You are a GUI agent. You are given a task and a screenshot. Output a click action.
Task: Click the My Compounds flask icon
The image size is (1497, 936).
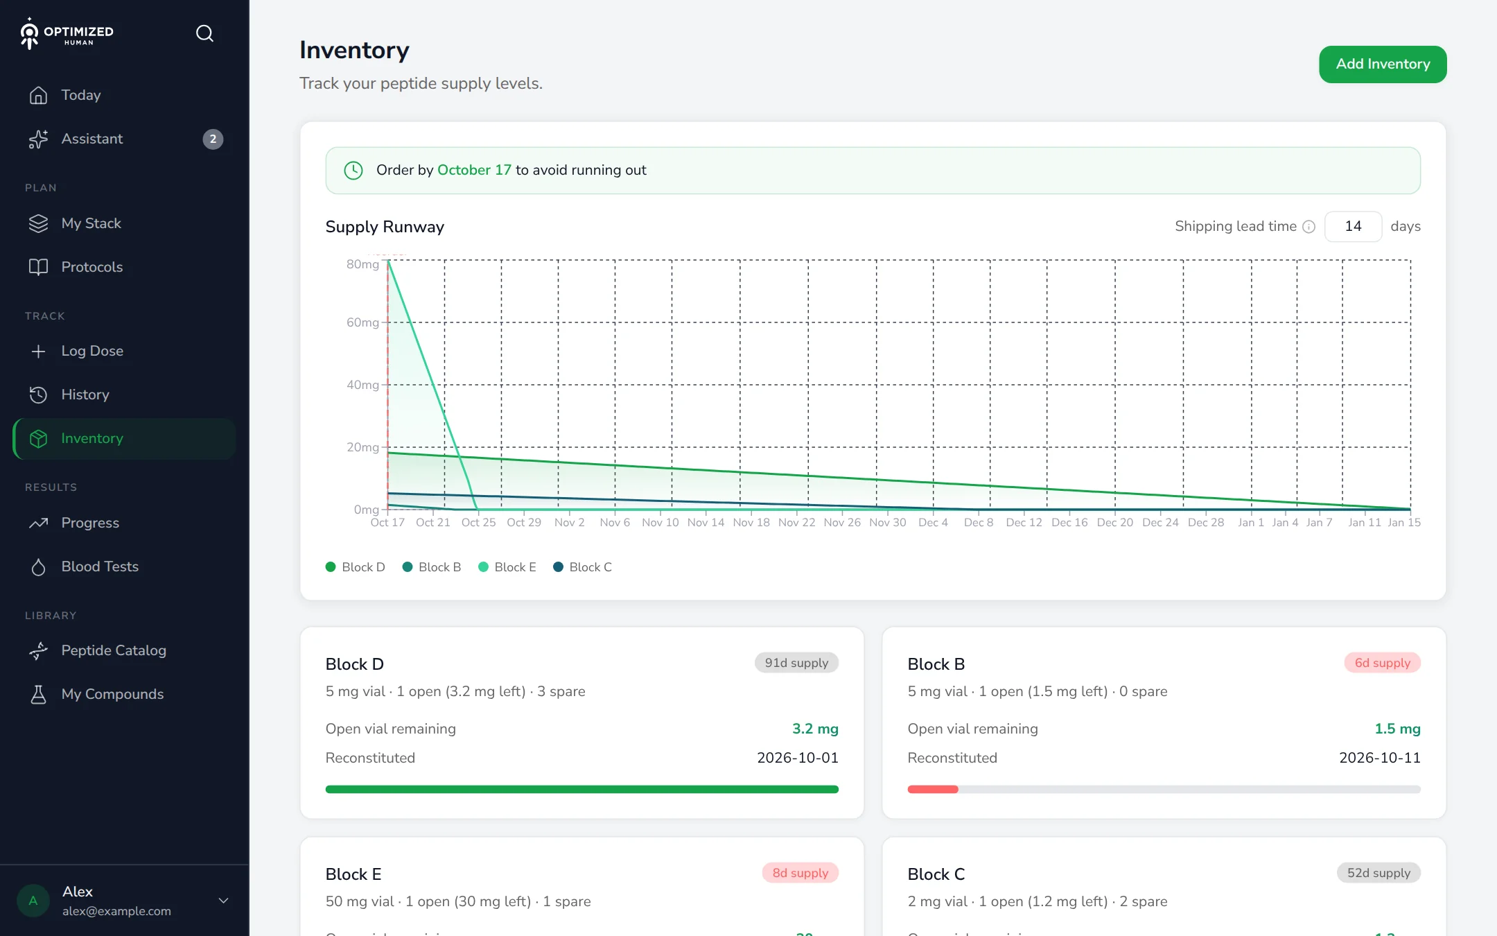tap(38, 694)
